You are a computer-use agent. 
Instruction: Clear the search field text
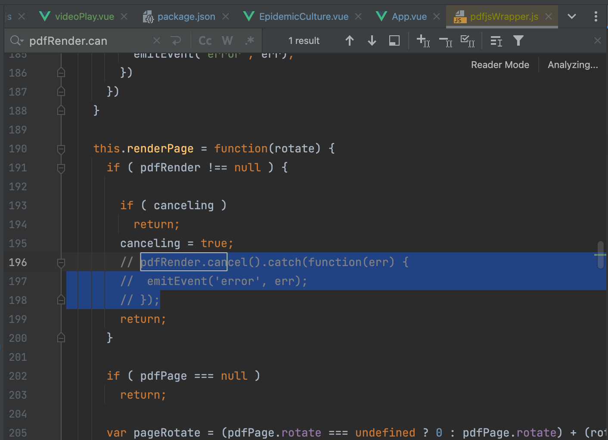[157, 41]
